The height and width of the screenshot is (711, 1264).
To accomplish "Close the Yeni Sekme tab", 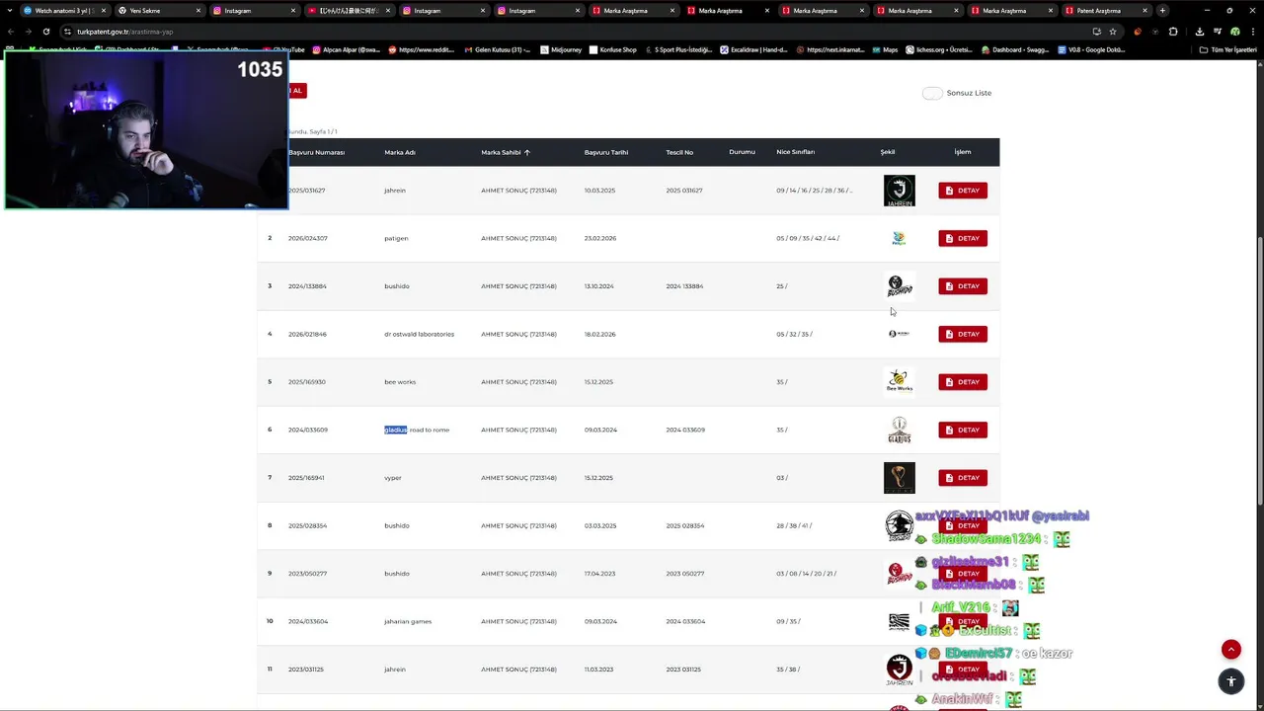I will [198, 11].
